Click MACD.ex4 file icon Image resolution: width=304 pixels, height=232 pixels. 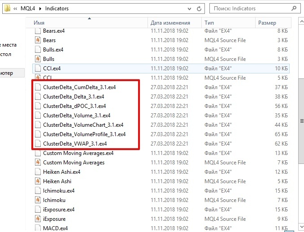coord(38,228)
